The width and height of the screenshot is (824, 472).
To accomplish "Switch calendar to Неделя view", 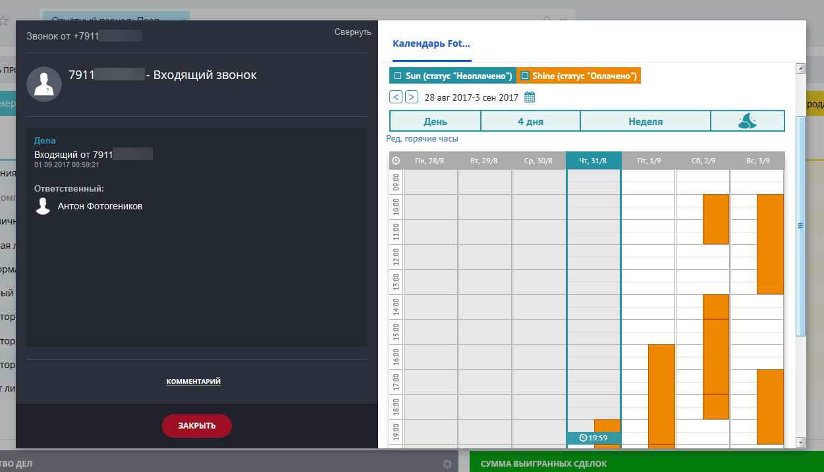I will coord(645,122).
